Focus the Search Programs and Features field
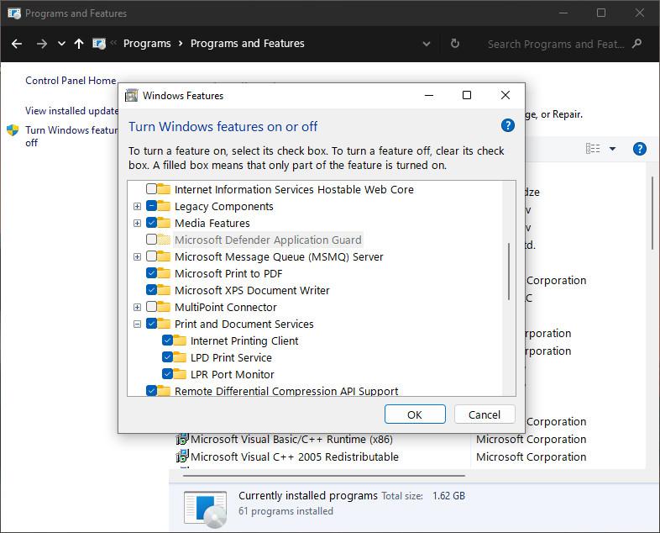This screenshot has width=660, height=533. click(x=556, y=44)
